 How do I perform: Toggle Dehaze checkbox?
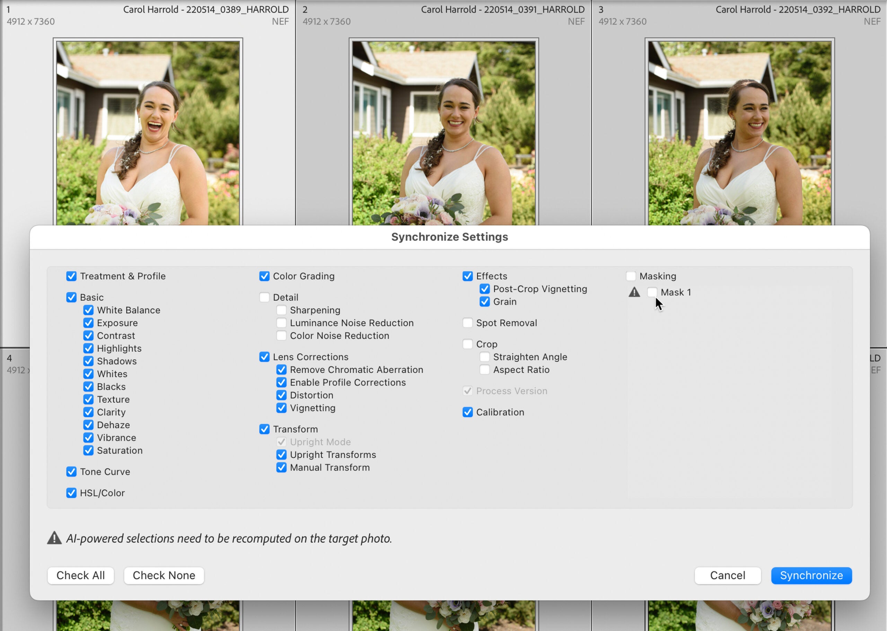pyautogui.click(x=89, y=425)
